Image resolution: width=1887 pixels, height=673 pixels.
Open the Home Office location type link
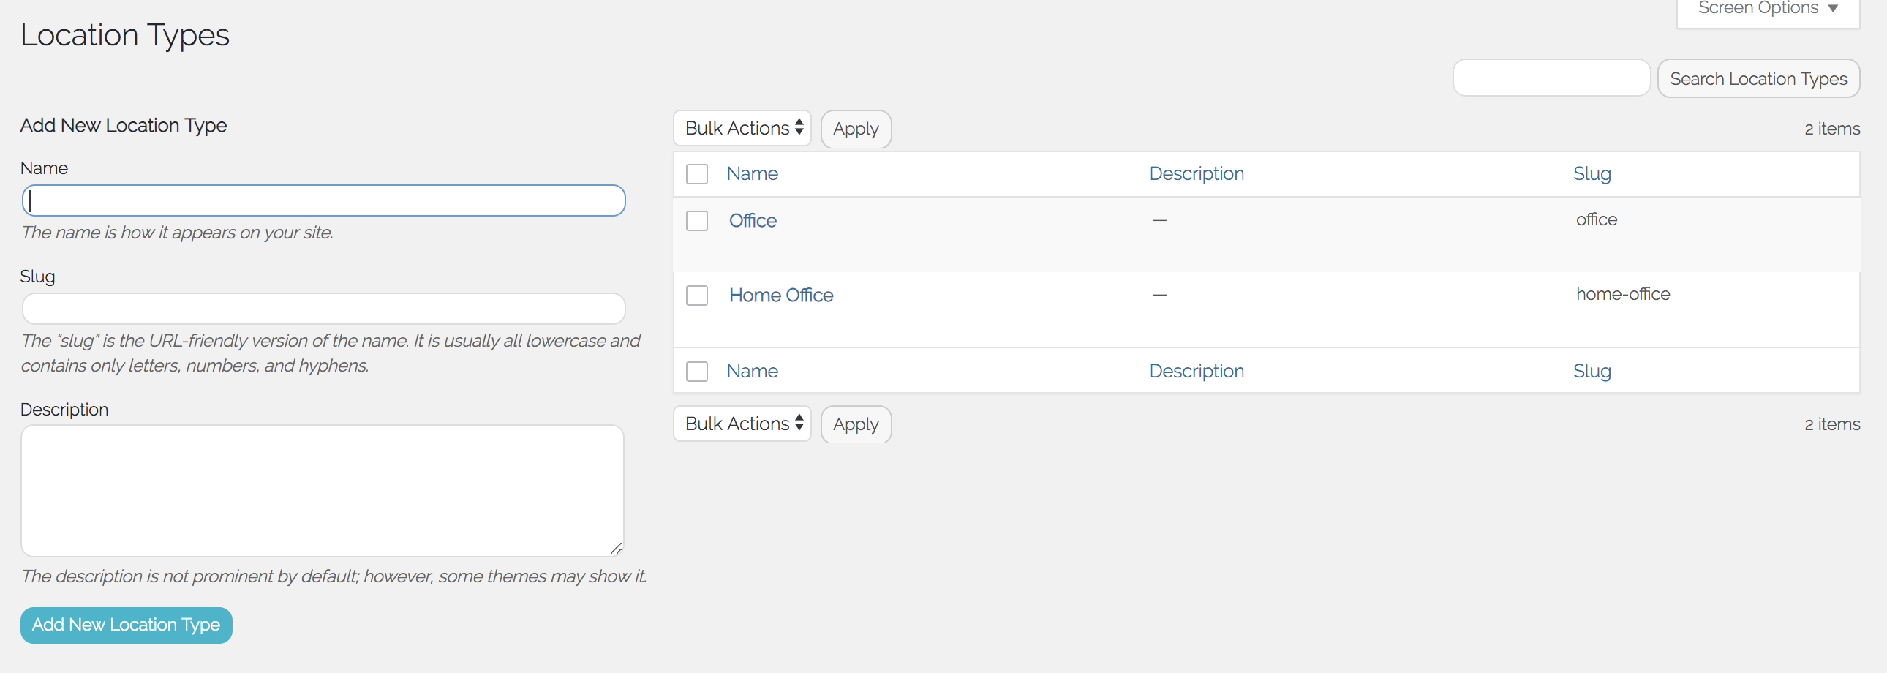781,295
